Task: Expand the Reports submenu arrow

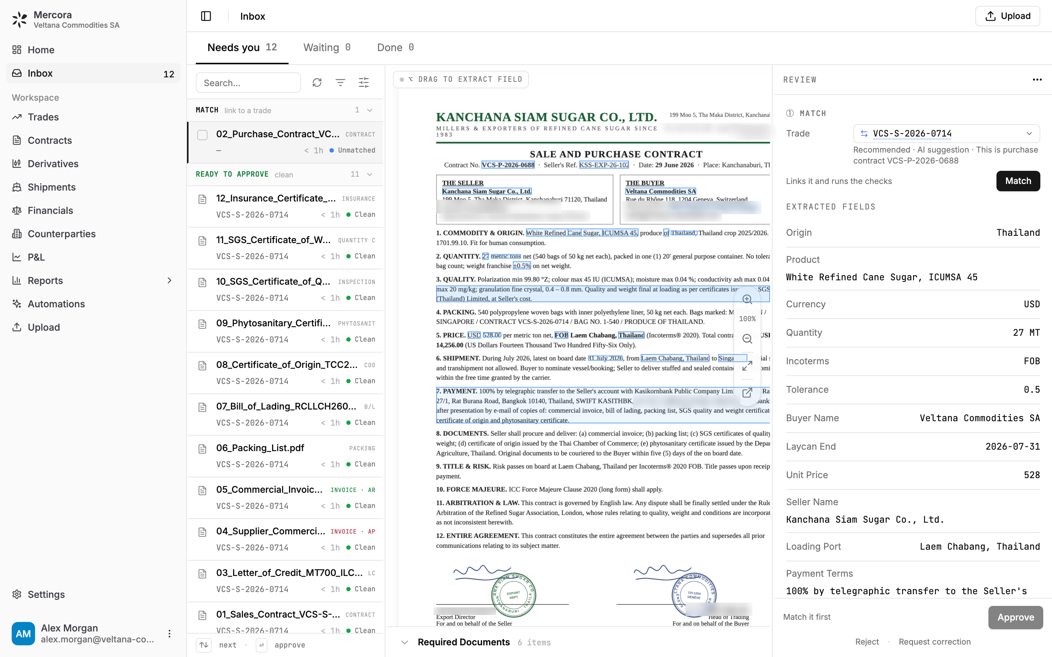Action: [169, 280]
